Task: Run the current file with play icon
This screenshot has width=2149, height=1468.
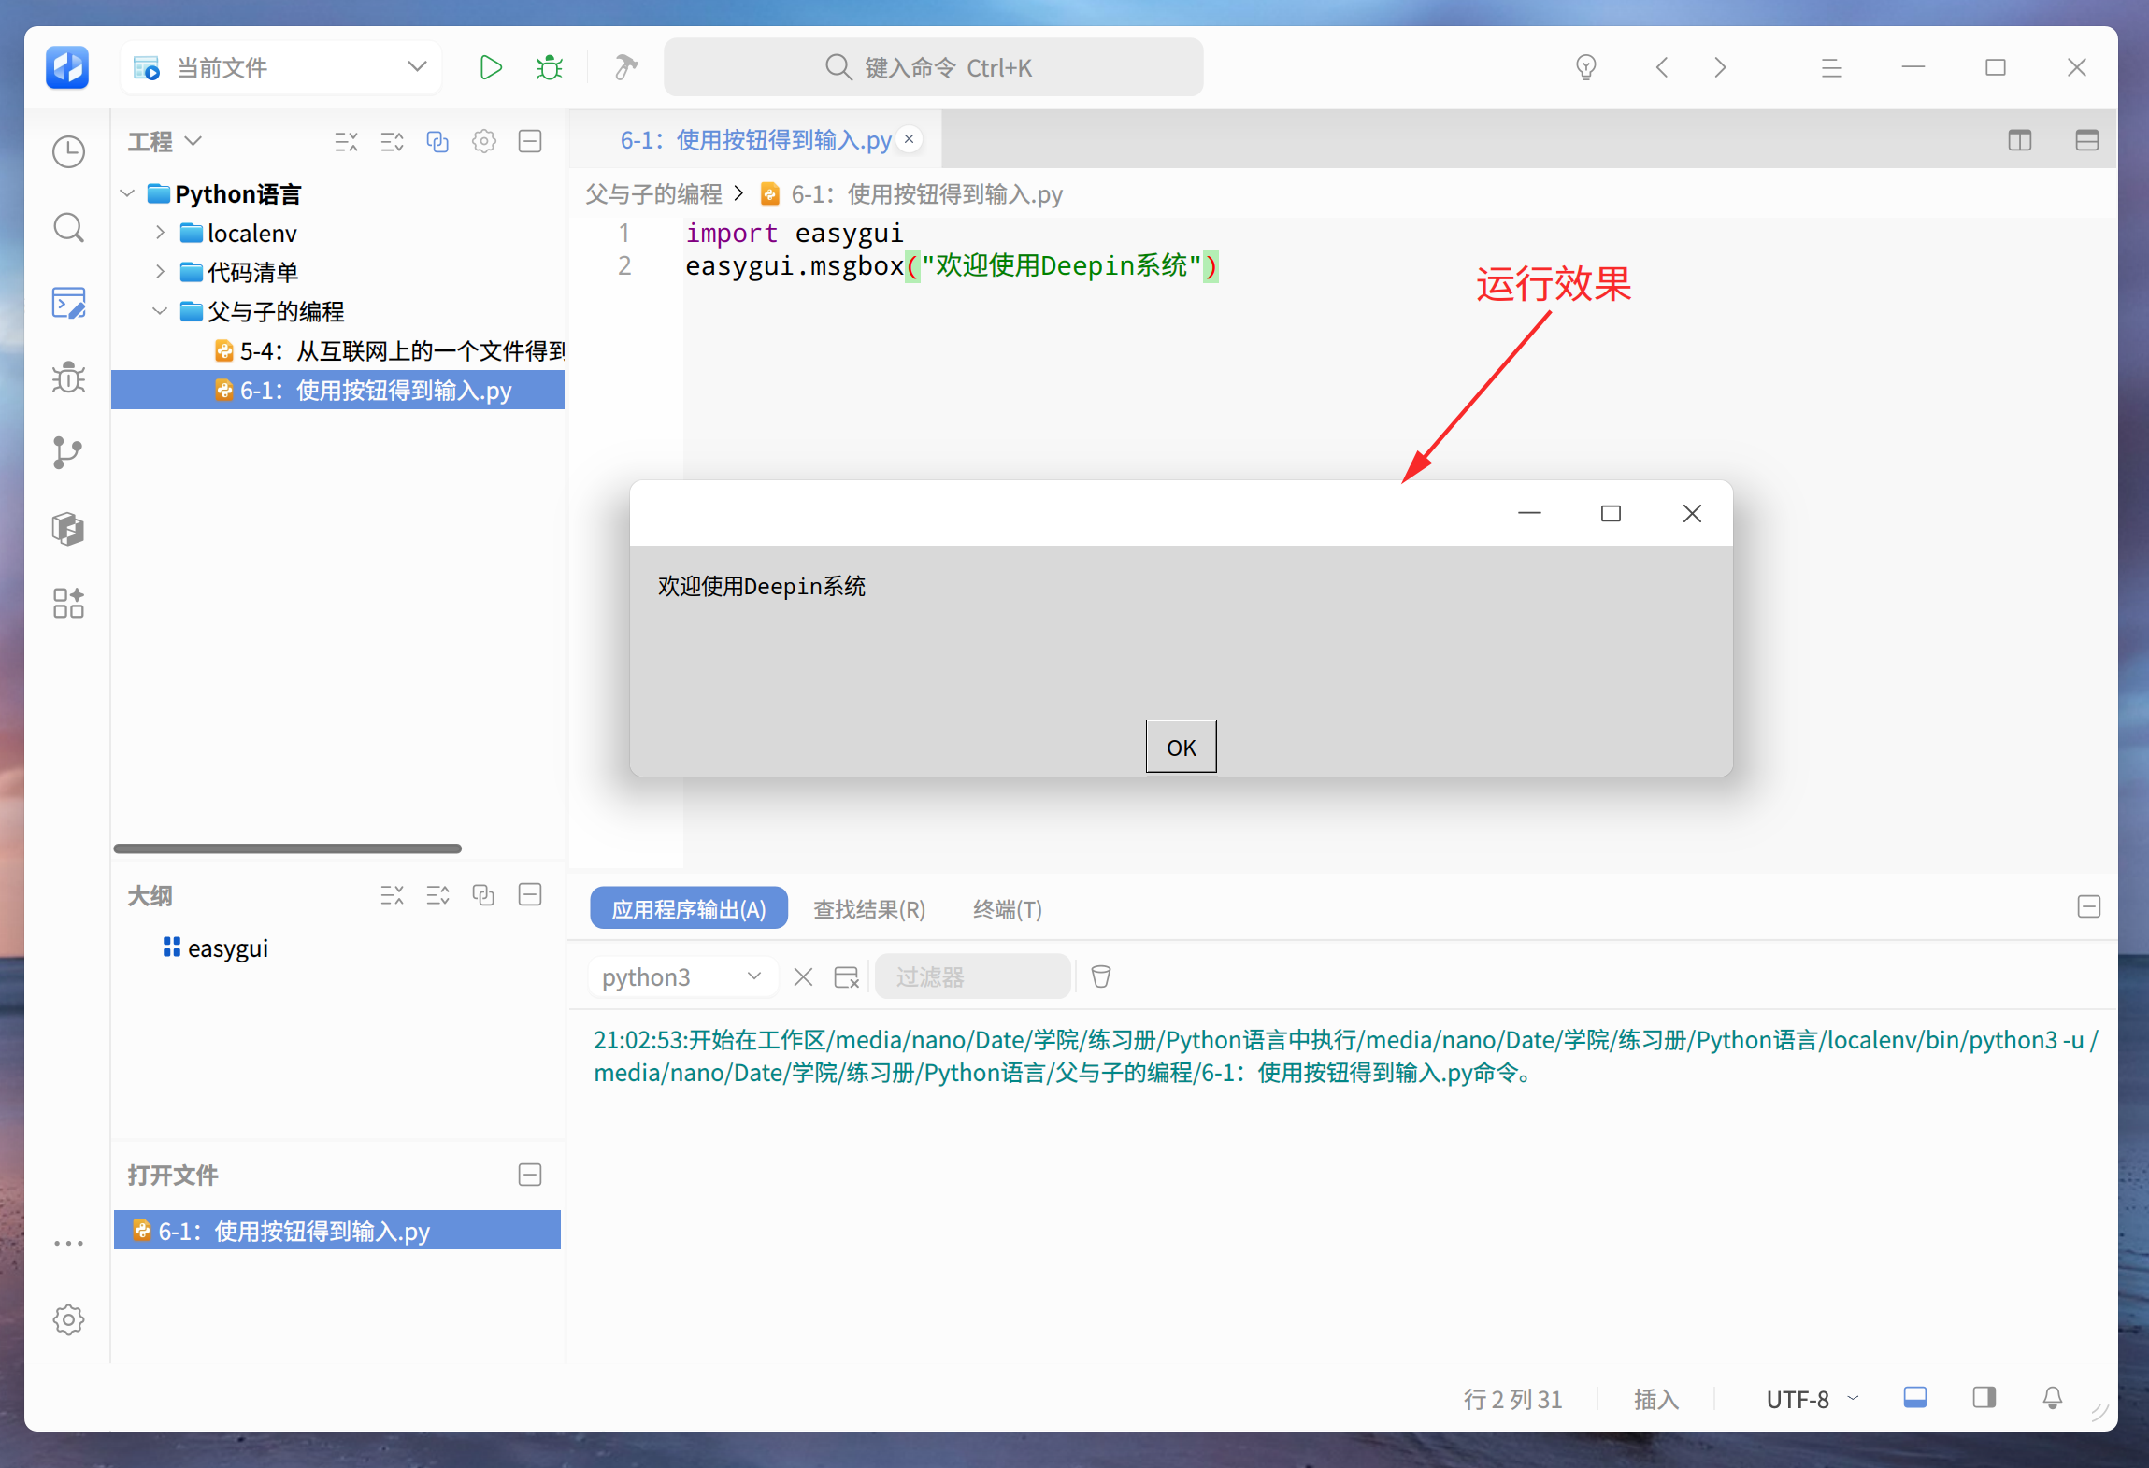Action: click(491, 67)
